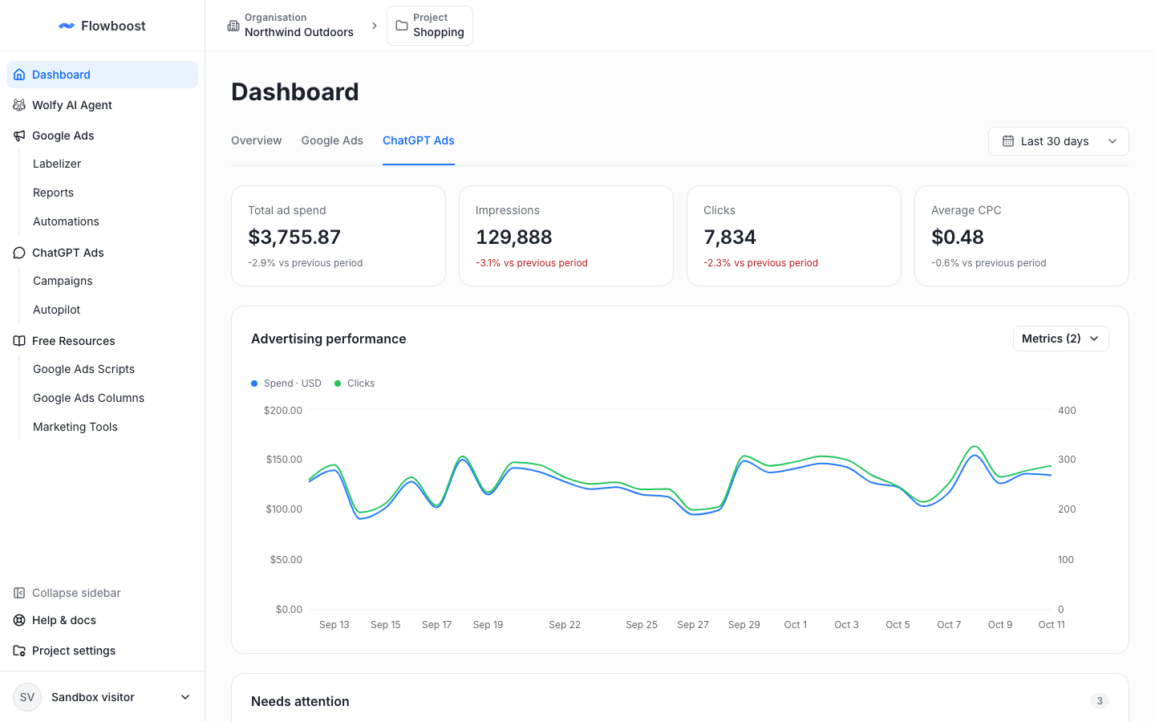
Task: Open Reports in the sidebar
Action: [53, 193]
